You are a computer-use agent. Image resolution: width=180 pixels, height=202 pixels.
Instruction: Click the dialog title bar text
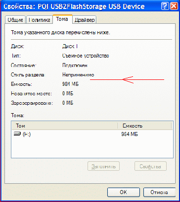pyautogui.click(x=74, y=6)
